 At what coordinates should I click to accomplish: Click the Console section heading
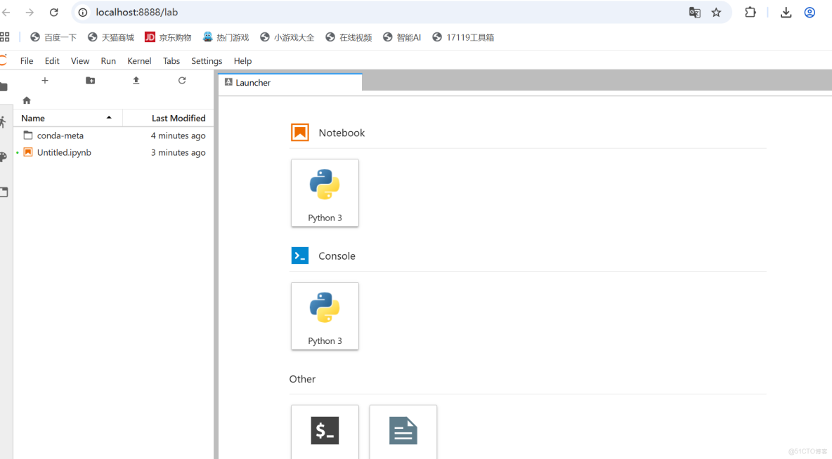tap(337, 256)
